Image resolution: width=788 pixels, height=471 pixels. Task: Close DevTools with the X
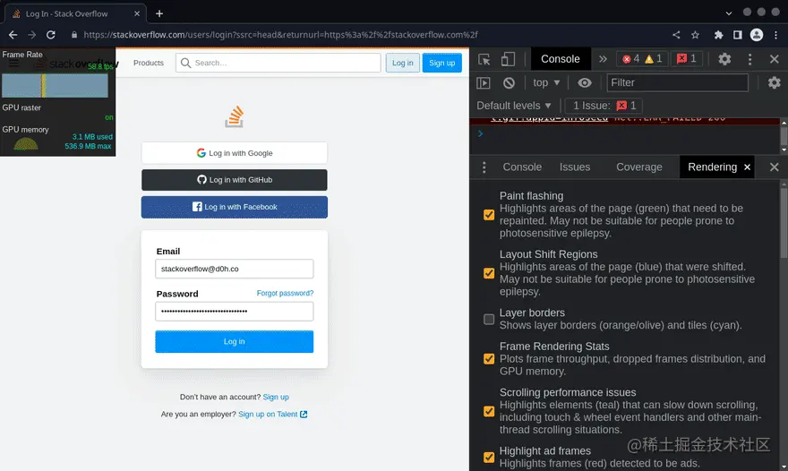[774, 59]
